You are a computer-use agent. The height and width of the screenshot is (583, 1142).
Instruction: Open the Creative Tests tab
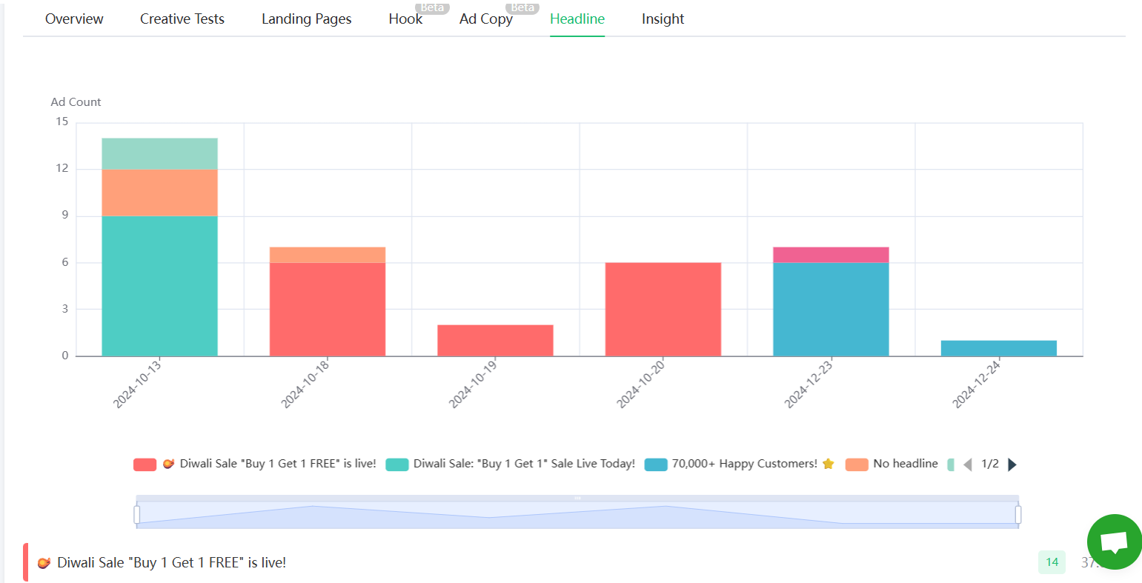pos(182,19)
